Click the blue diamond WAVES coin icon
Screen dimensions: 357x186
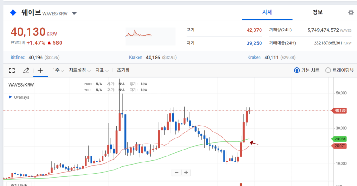[x=13, y=12]
